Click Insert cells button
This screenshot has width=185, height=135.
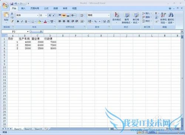pyautogui.click(x=147, y=13)
